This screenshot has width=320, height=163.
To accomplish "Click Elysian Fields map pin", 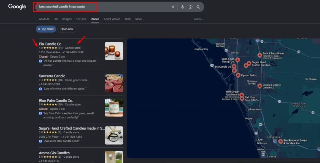I will coord(238,75).
